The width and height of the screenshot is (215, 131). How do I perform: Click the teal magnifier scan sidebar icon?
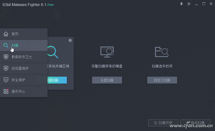6,45
